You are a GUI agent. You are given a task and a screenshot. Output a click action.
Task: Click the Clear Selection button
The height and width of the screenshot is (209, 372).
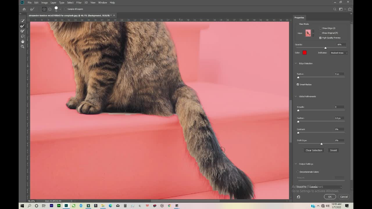pos(314,150)
